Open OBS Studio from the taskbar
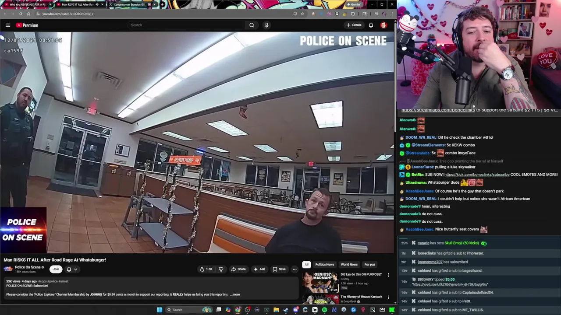 [247, 310]
